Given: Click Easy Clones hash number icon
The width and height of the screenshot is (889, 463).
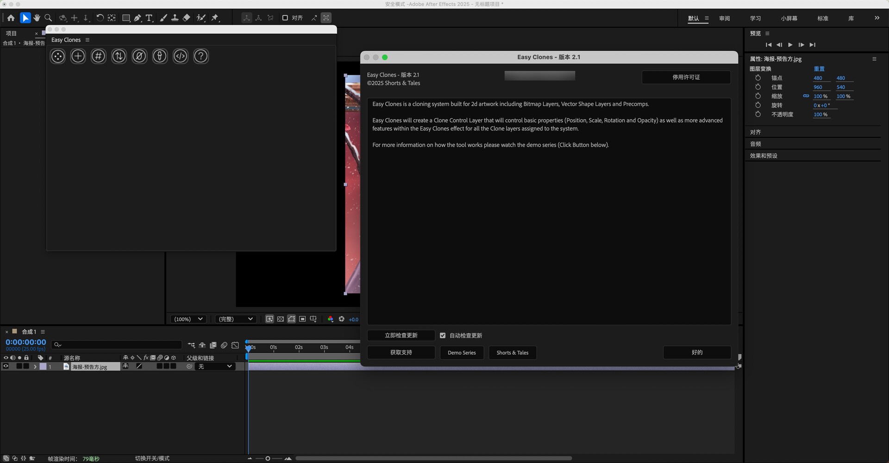Looking at the screenshot, I should pos(98,56).
